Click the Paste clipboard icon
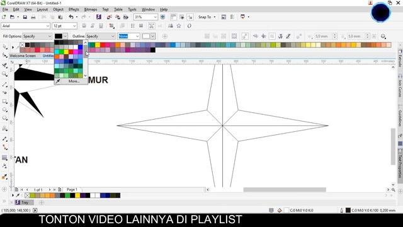This screenshot has height=227, width=403. (x=60, y=17)
